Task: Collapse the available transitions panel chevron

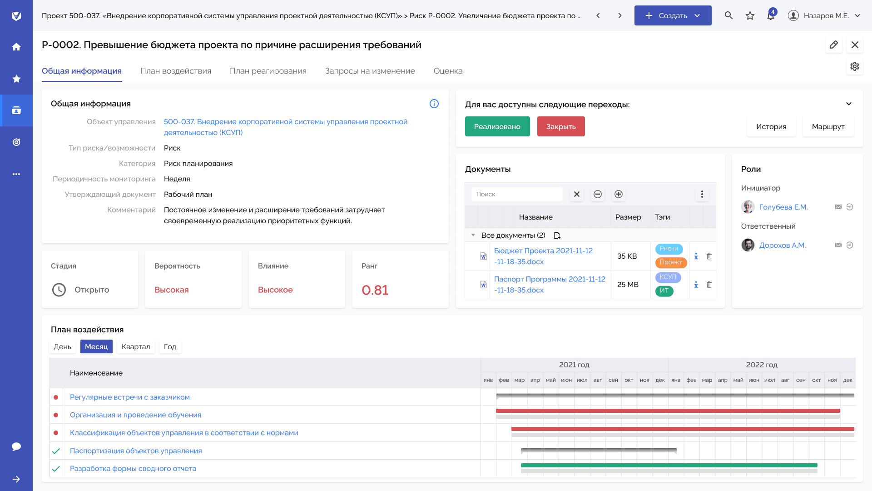Action: pos(848,104)
